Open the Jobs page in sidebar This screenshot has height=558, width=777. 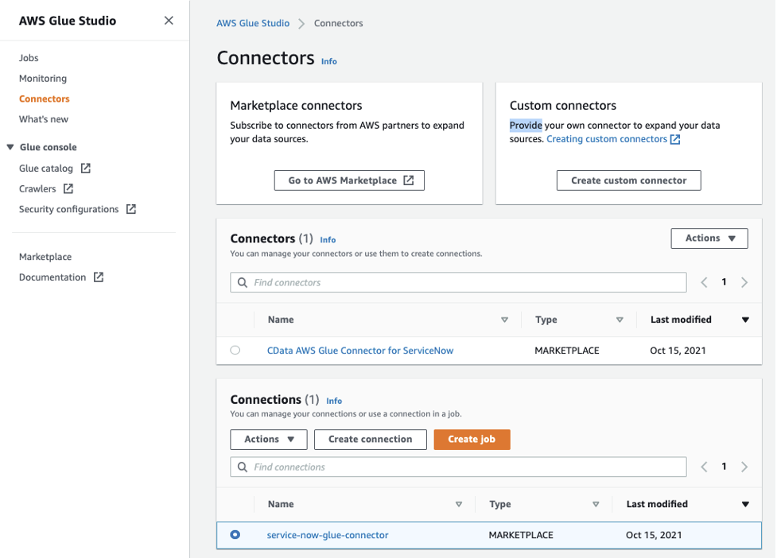(x=29, y=58)
